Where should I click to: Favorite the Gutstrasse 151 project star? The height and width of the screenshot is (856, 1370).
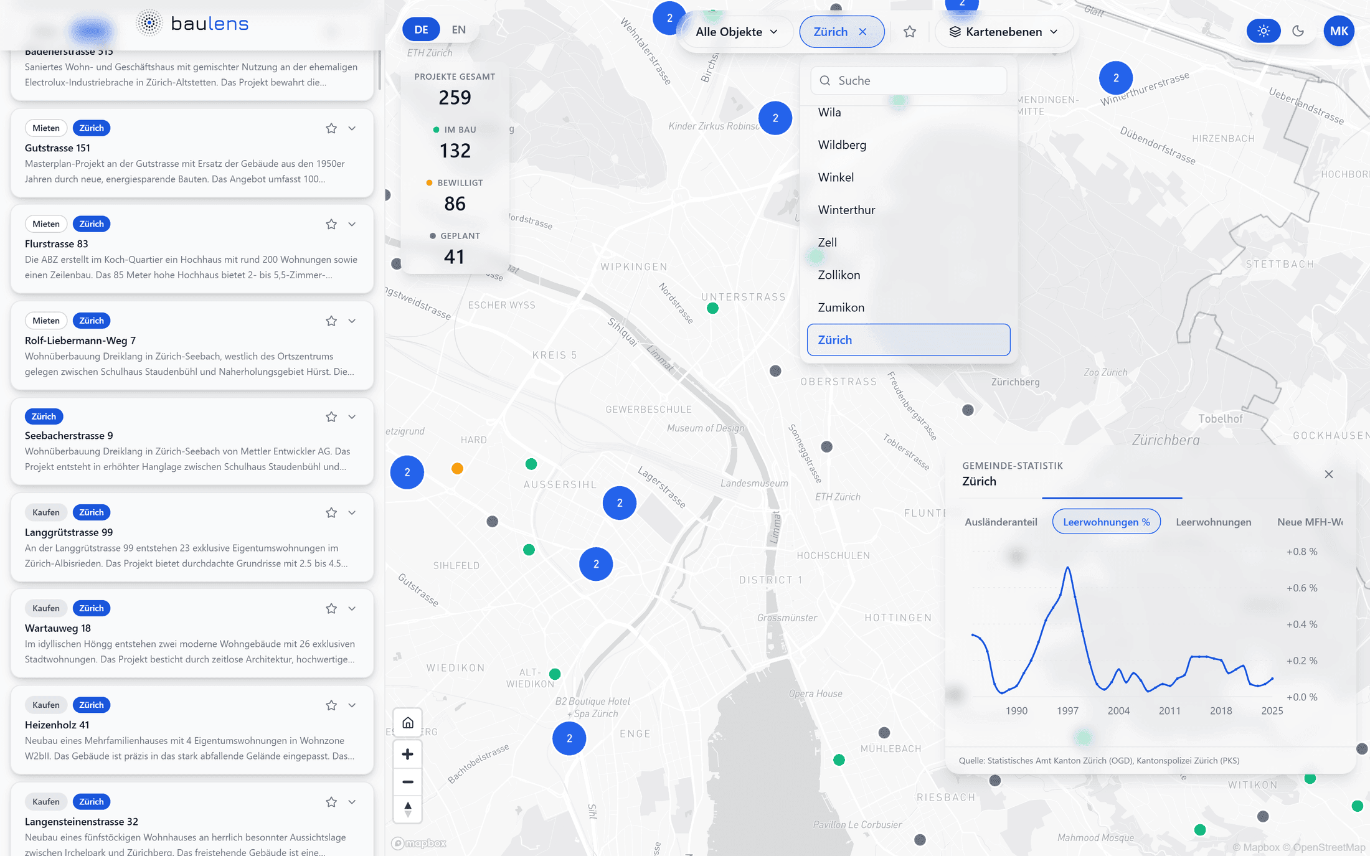(331, 128)
